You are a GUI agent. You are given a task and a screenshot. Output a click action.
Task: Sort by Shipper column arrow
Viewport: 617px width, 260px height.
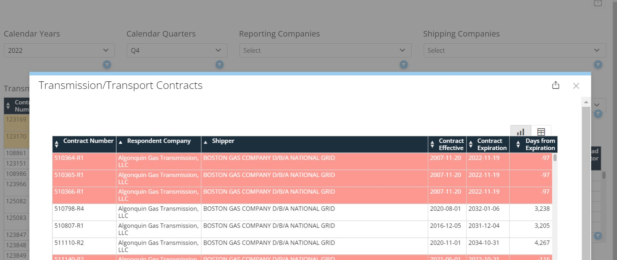click(x=206, y=142)
